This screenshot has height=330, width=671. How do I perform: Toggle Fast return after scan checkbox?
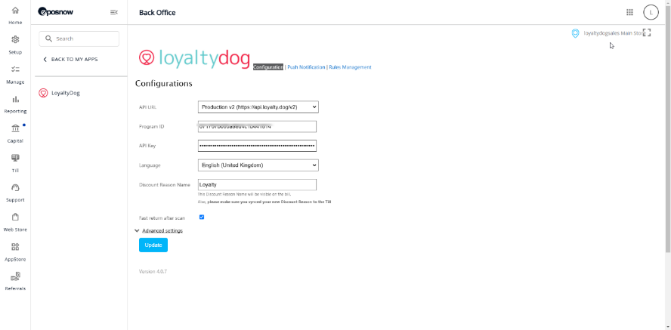click(x=202, y=217)
